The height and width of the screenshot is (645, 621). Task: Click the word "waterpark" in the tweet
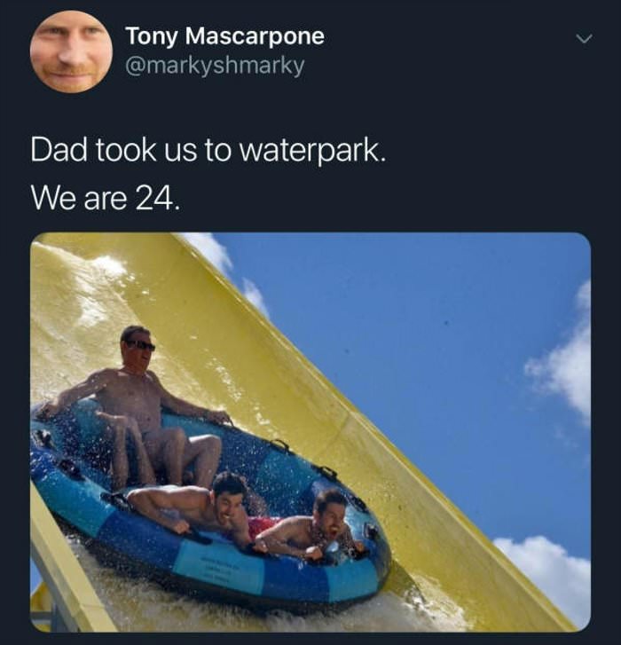(x=309, y=152)
